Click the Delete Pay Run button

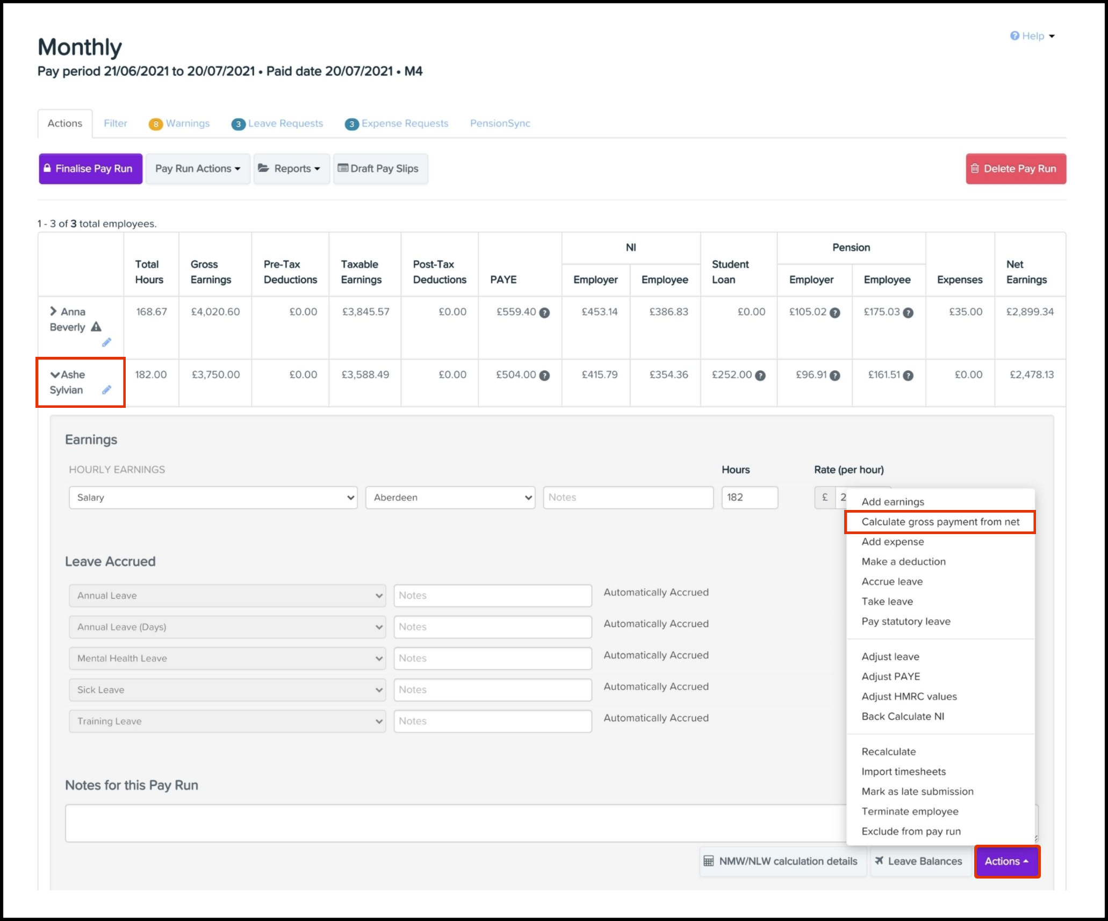coord(1016,169)
